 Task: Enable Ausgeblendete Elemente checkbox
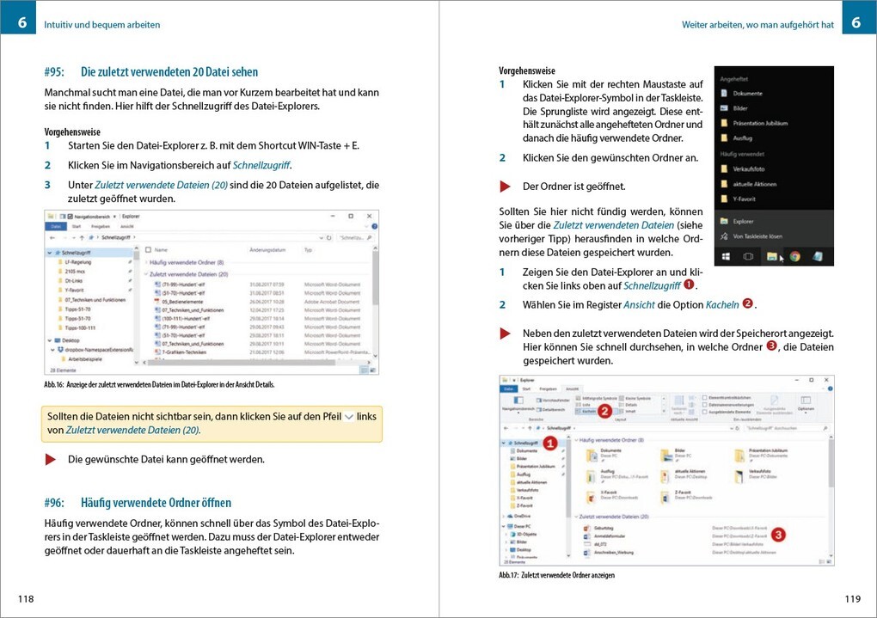click(x=705, y=412)
